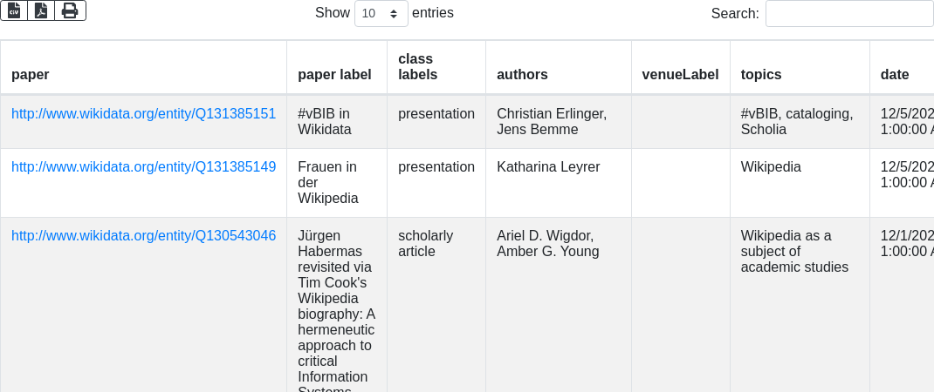Screen dimensions: 934x392
Task: Sort by the date column header
Action: (895, 75)
